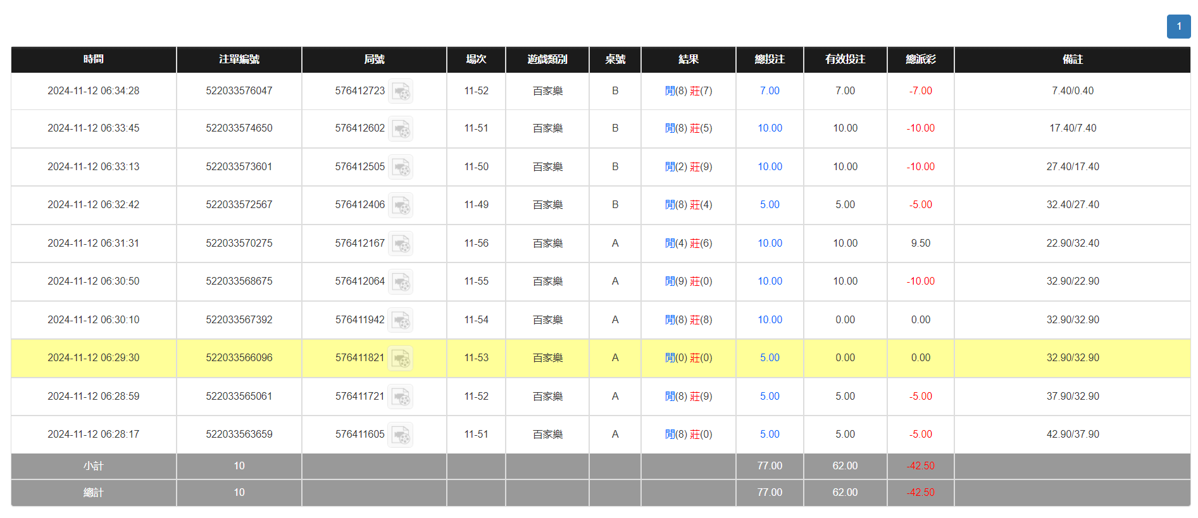The image size is (1198, 518).
Task: Click the 時間 column header
Action: click(94, 59)
